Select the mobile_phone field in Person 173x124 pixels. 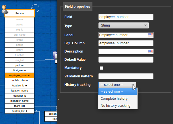click(x=20, y=81)
